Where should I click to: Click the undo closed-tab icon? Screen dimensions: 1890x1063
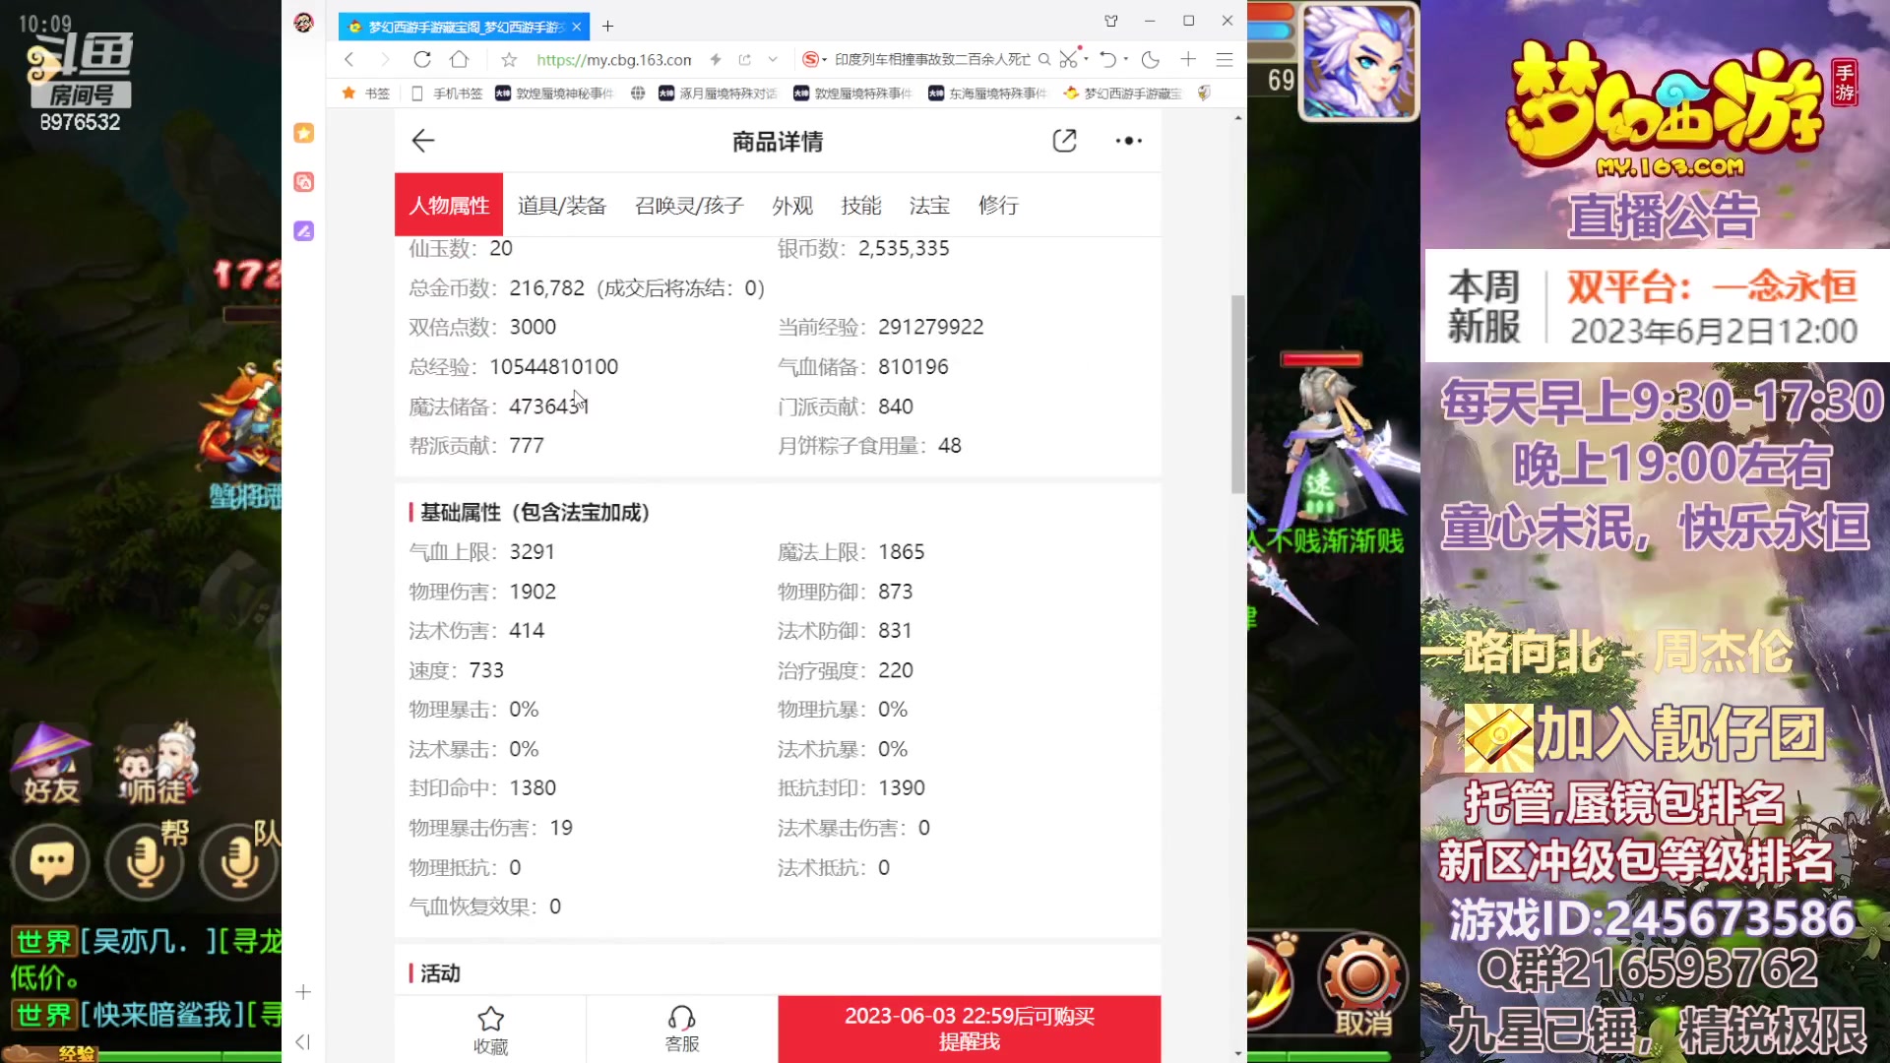pos(1108,60)
